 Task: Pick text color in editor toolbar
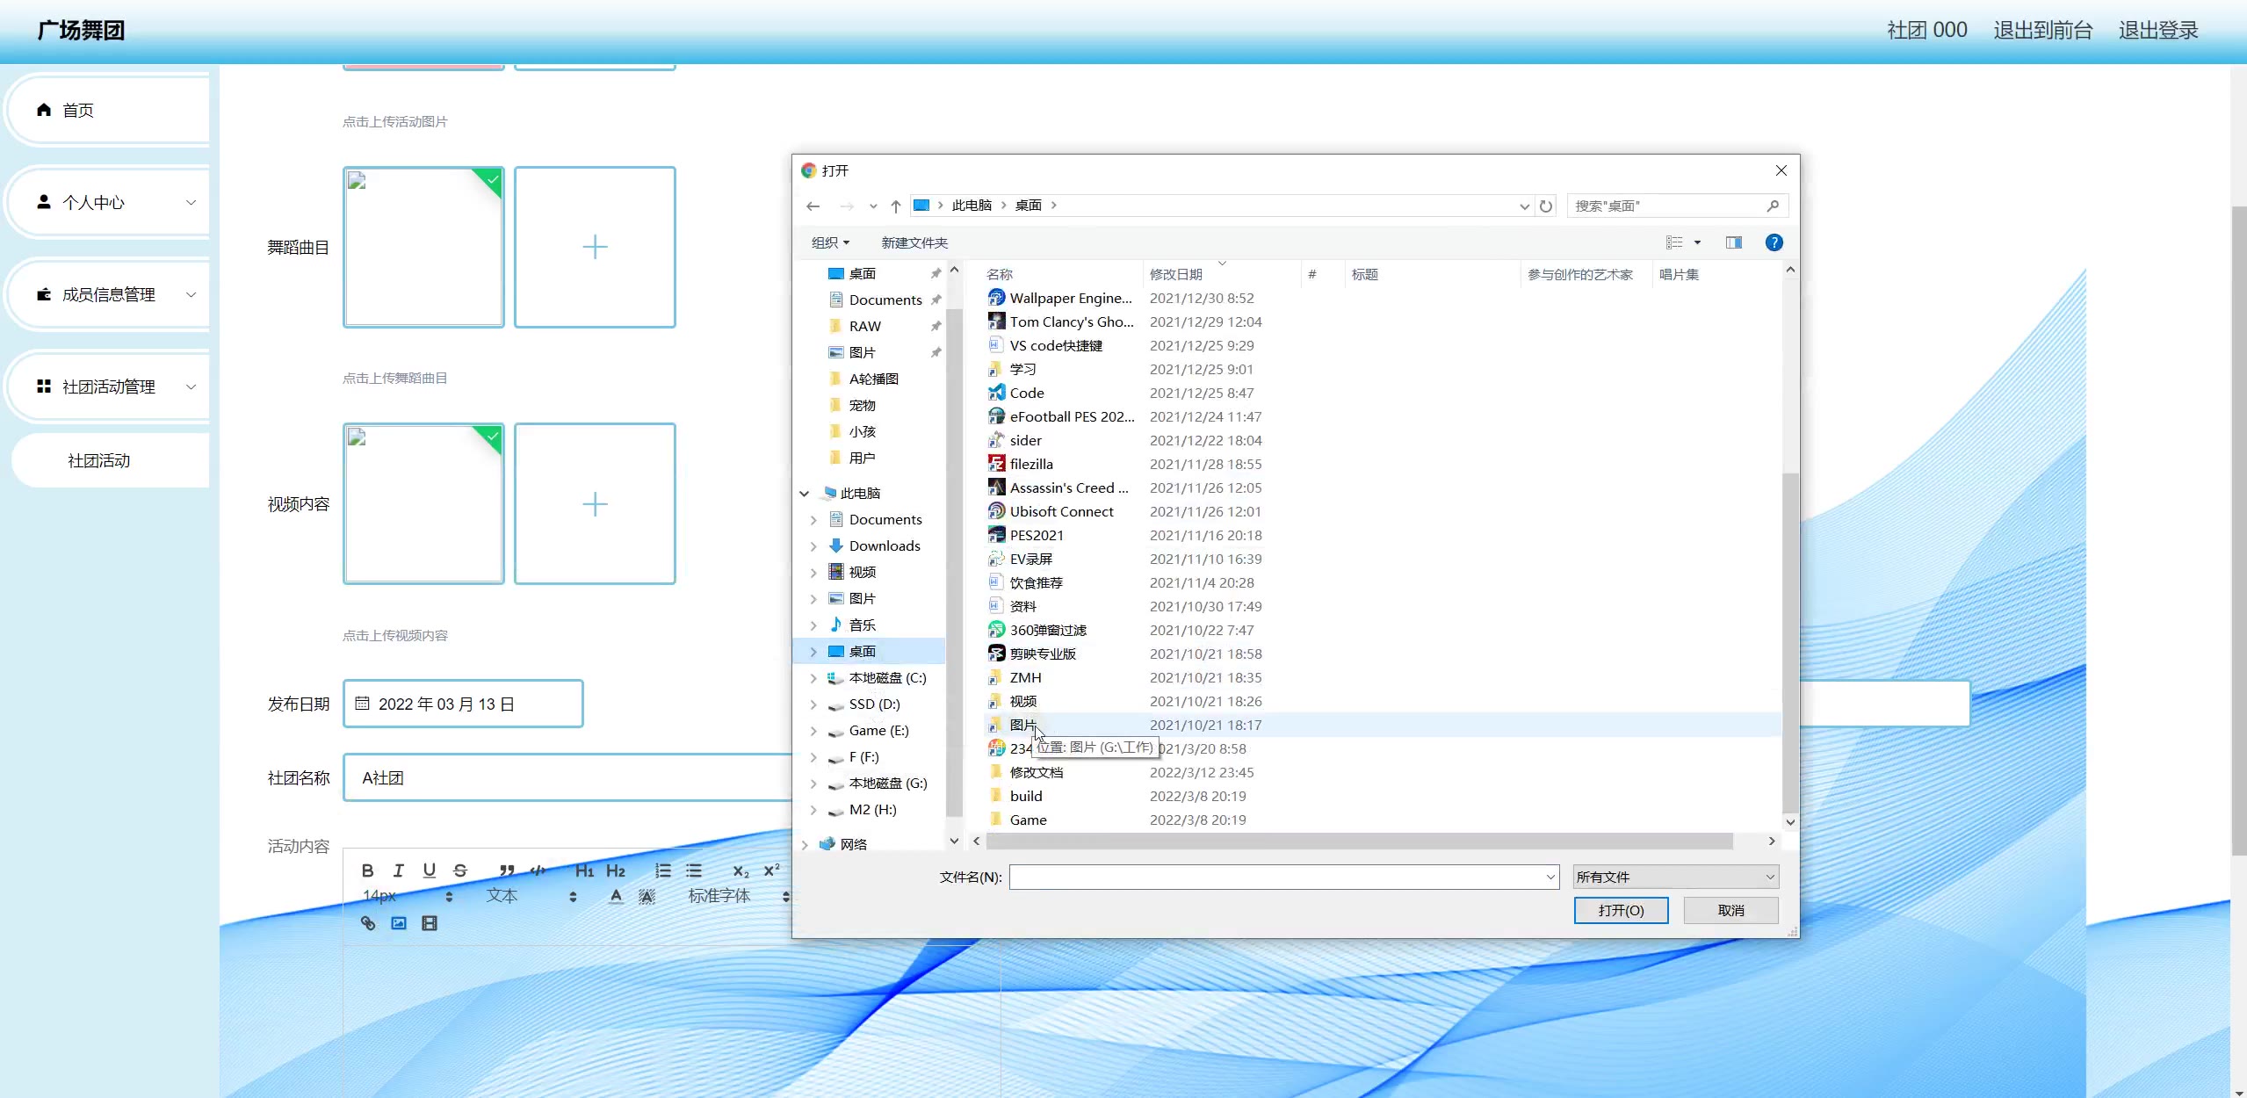tap(616, 896)
